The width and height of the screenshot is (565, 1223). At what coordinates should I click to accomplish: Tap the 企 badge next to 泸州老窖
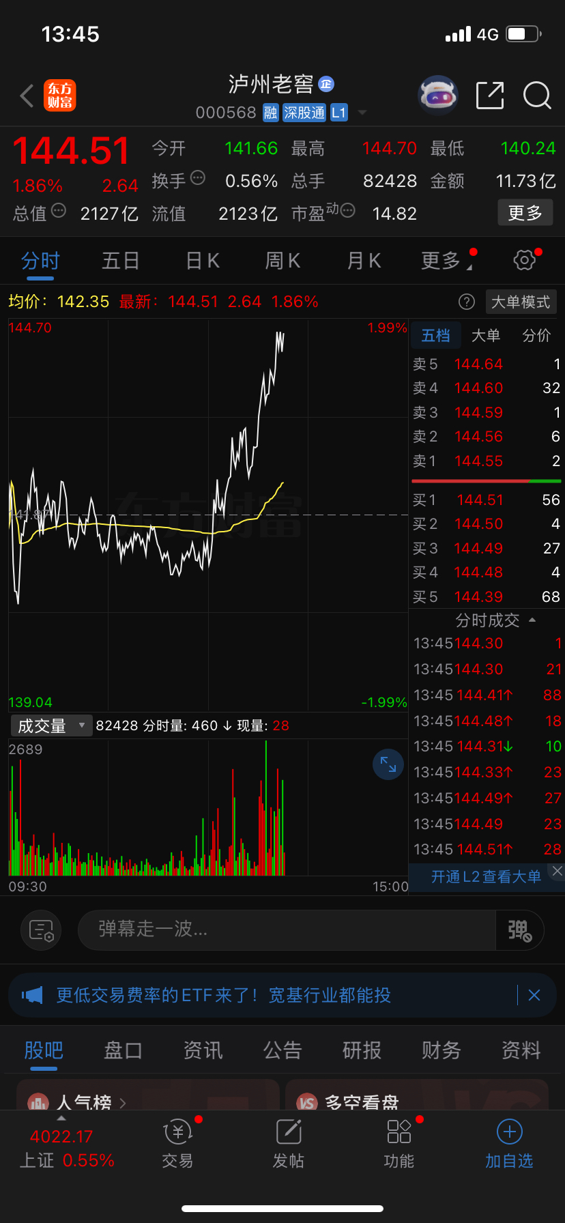pos(326,84)
